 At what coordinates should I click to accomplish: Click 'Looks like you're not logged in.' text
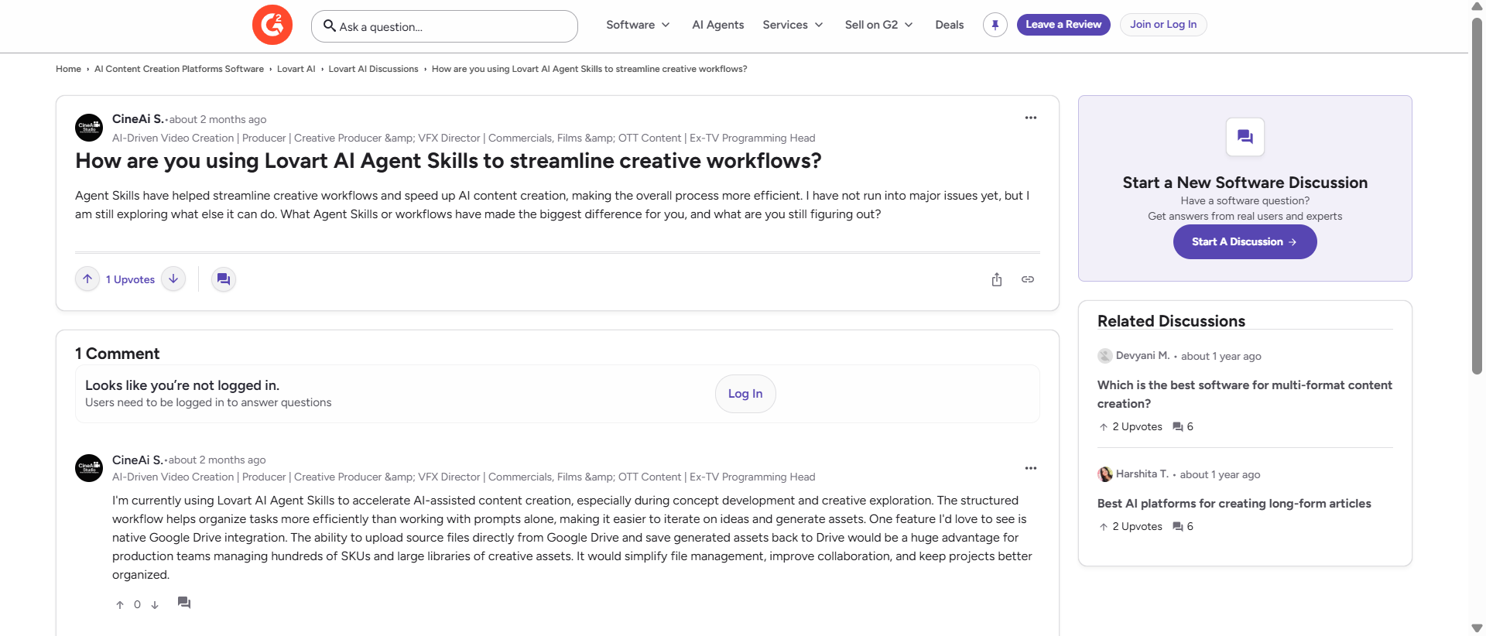[182, 385]
